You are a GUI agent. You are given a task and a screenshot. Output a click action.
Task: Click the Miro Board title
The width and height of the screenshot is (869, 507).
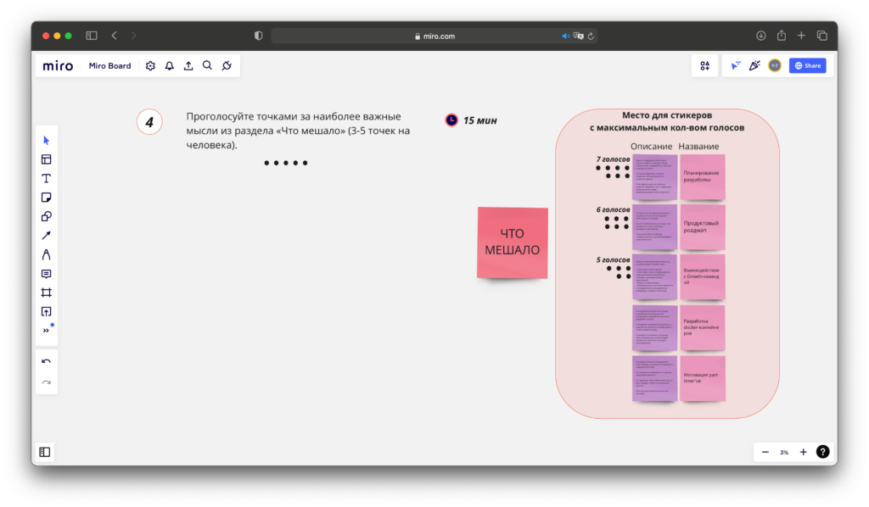[x=110, y=65]
